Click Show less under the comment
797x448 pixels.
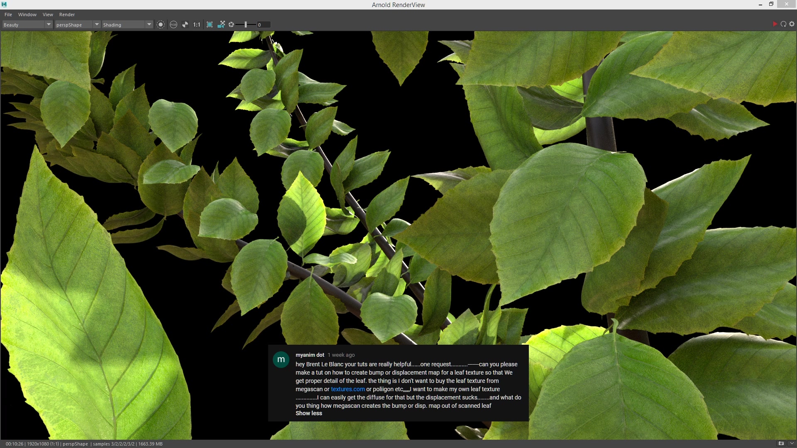point(309,413)
